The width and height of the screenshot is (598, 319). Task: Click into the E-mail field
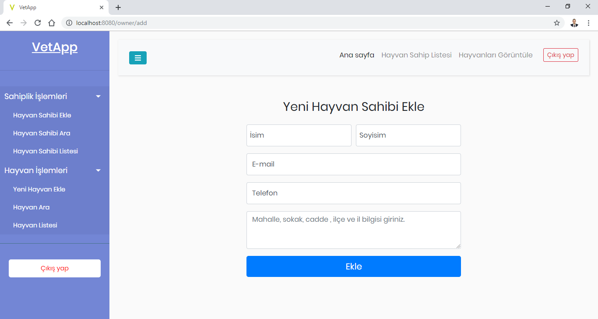353,164
